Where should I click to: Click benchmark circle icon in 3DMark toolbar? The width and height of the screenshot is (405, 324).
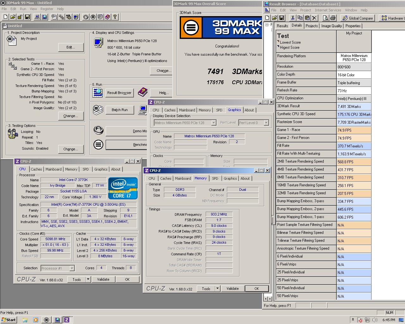[93, 17]
